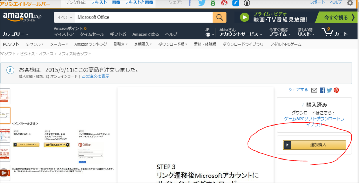This screenshot has height=183, width=359.
Task: Click the black circle share icon in toolbar
Action: [x=247, y=3]
